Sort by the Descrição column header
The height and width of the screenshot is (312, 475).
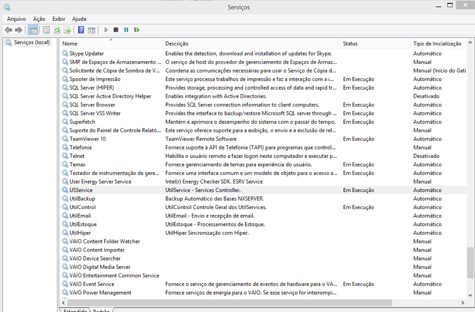click(x=251, y=43)
